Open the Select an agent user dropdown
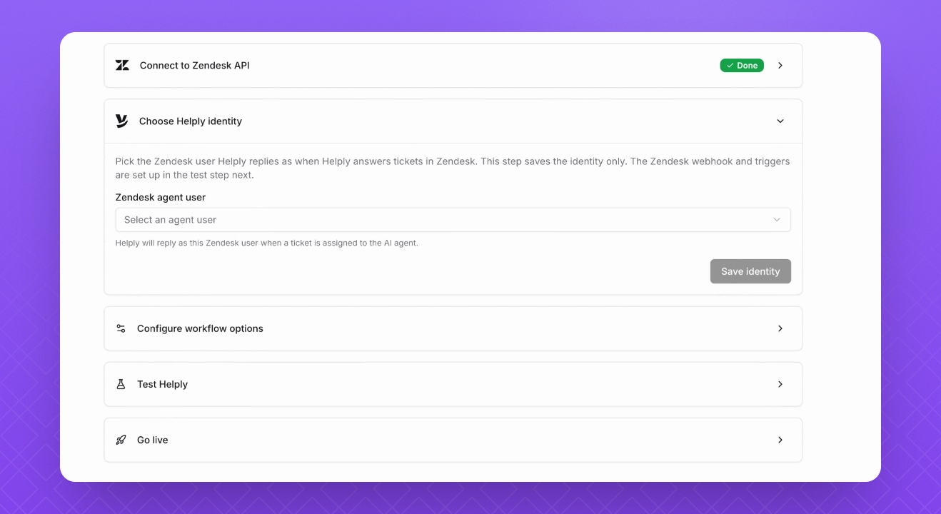This screenshot has width=941, height=514. [x=453, y=220]
